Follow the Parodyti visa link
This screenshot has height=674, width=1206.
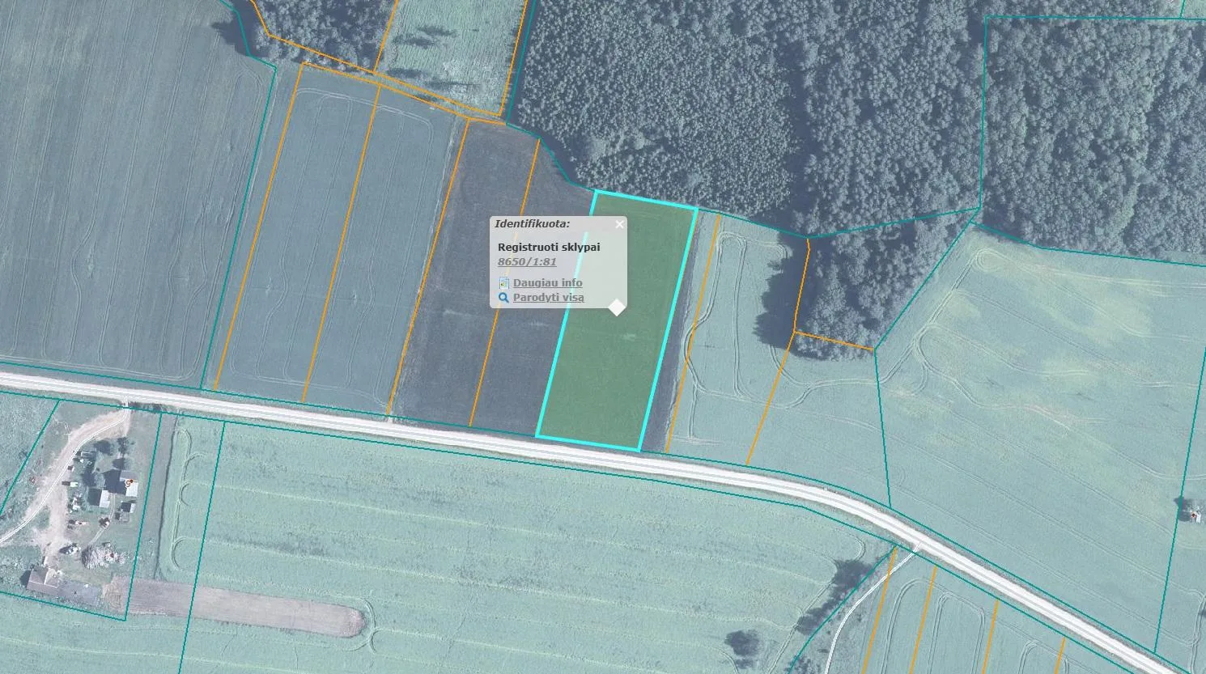coord(548,297)
